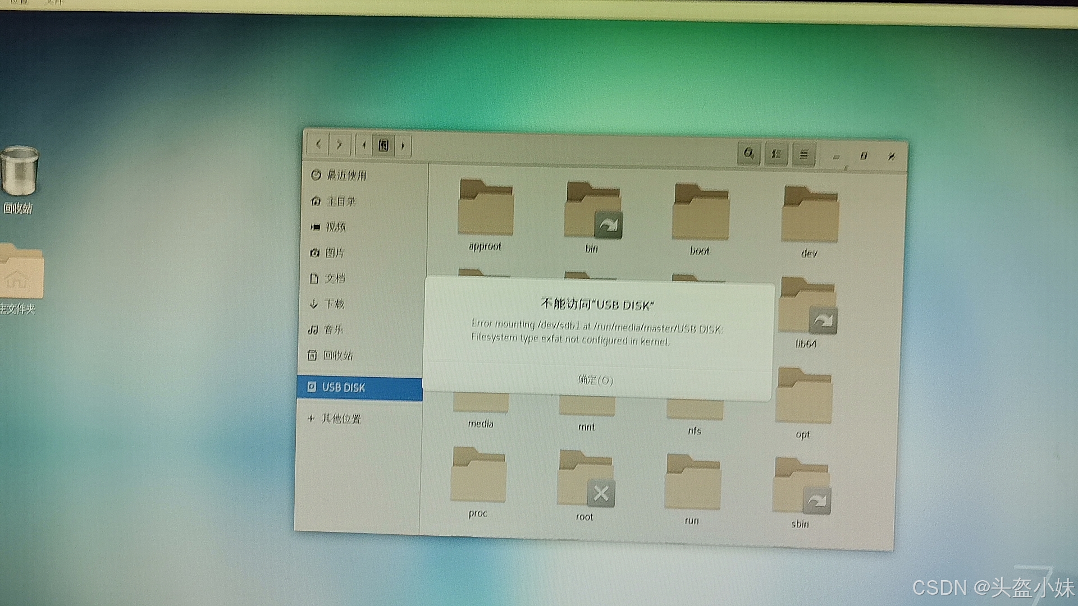
Task: Switch view mode with the list view icon
Action: [776, 154]
